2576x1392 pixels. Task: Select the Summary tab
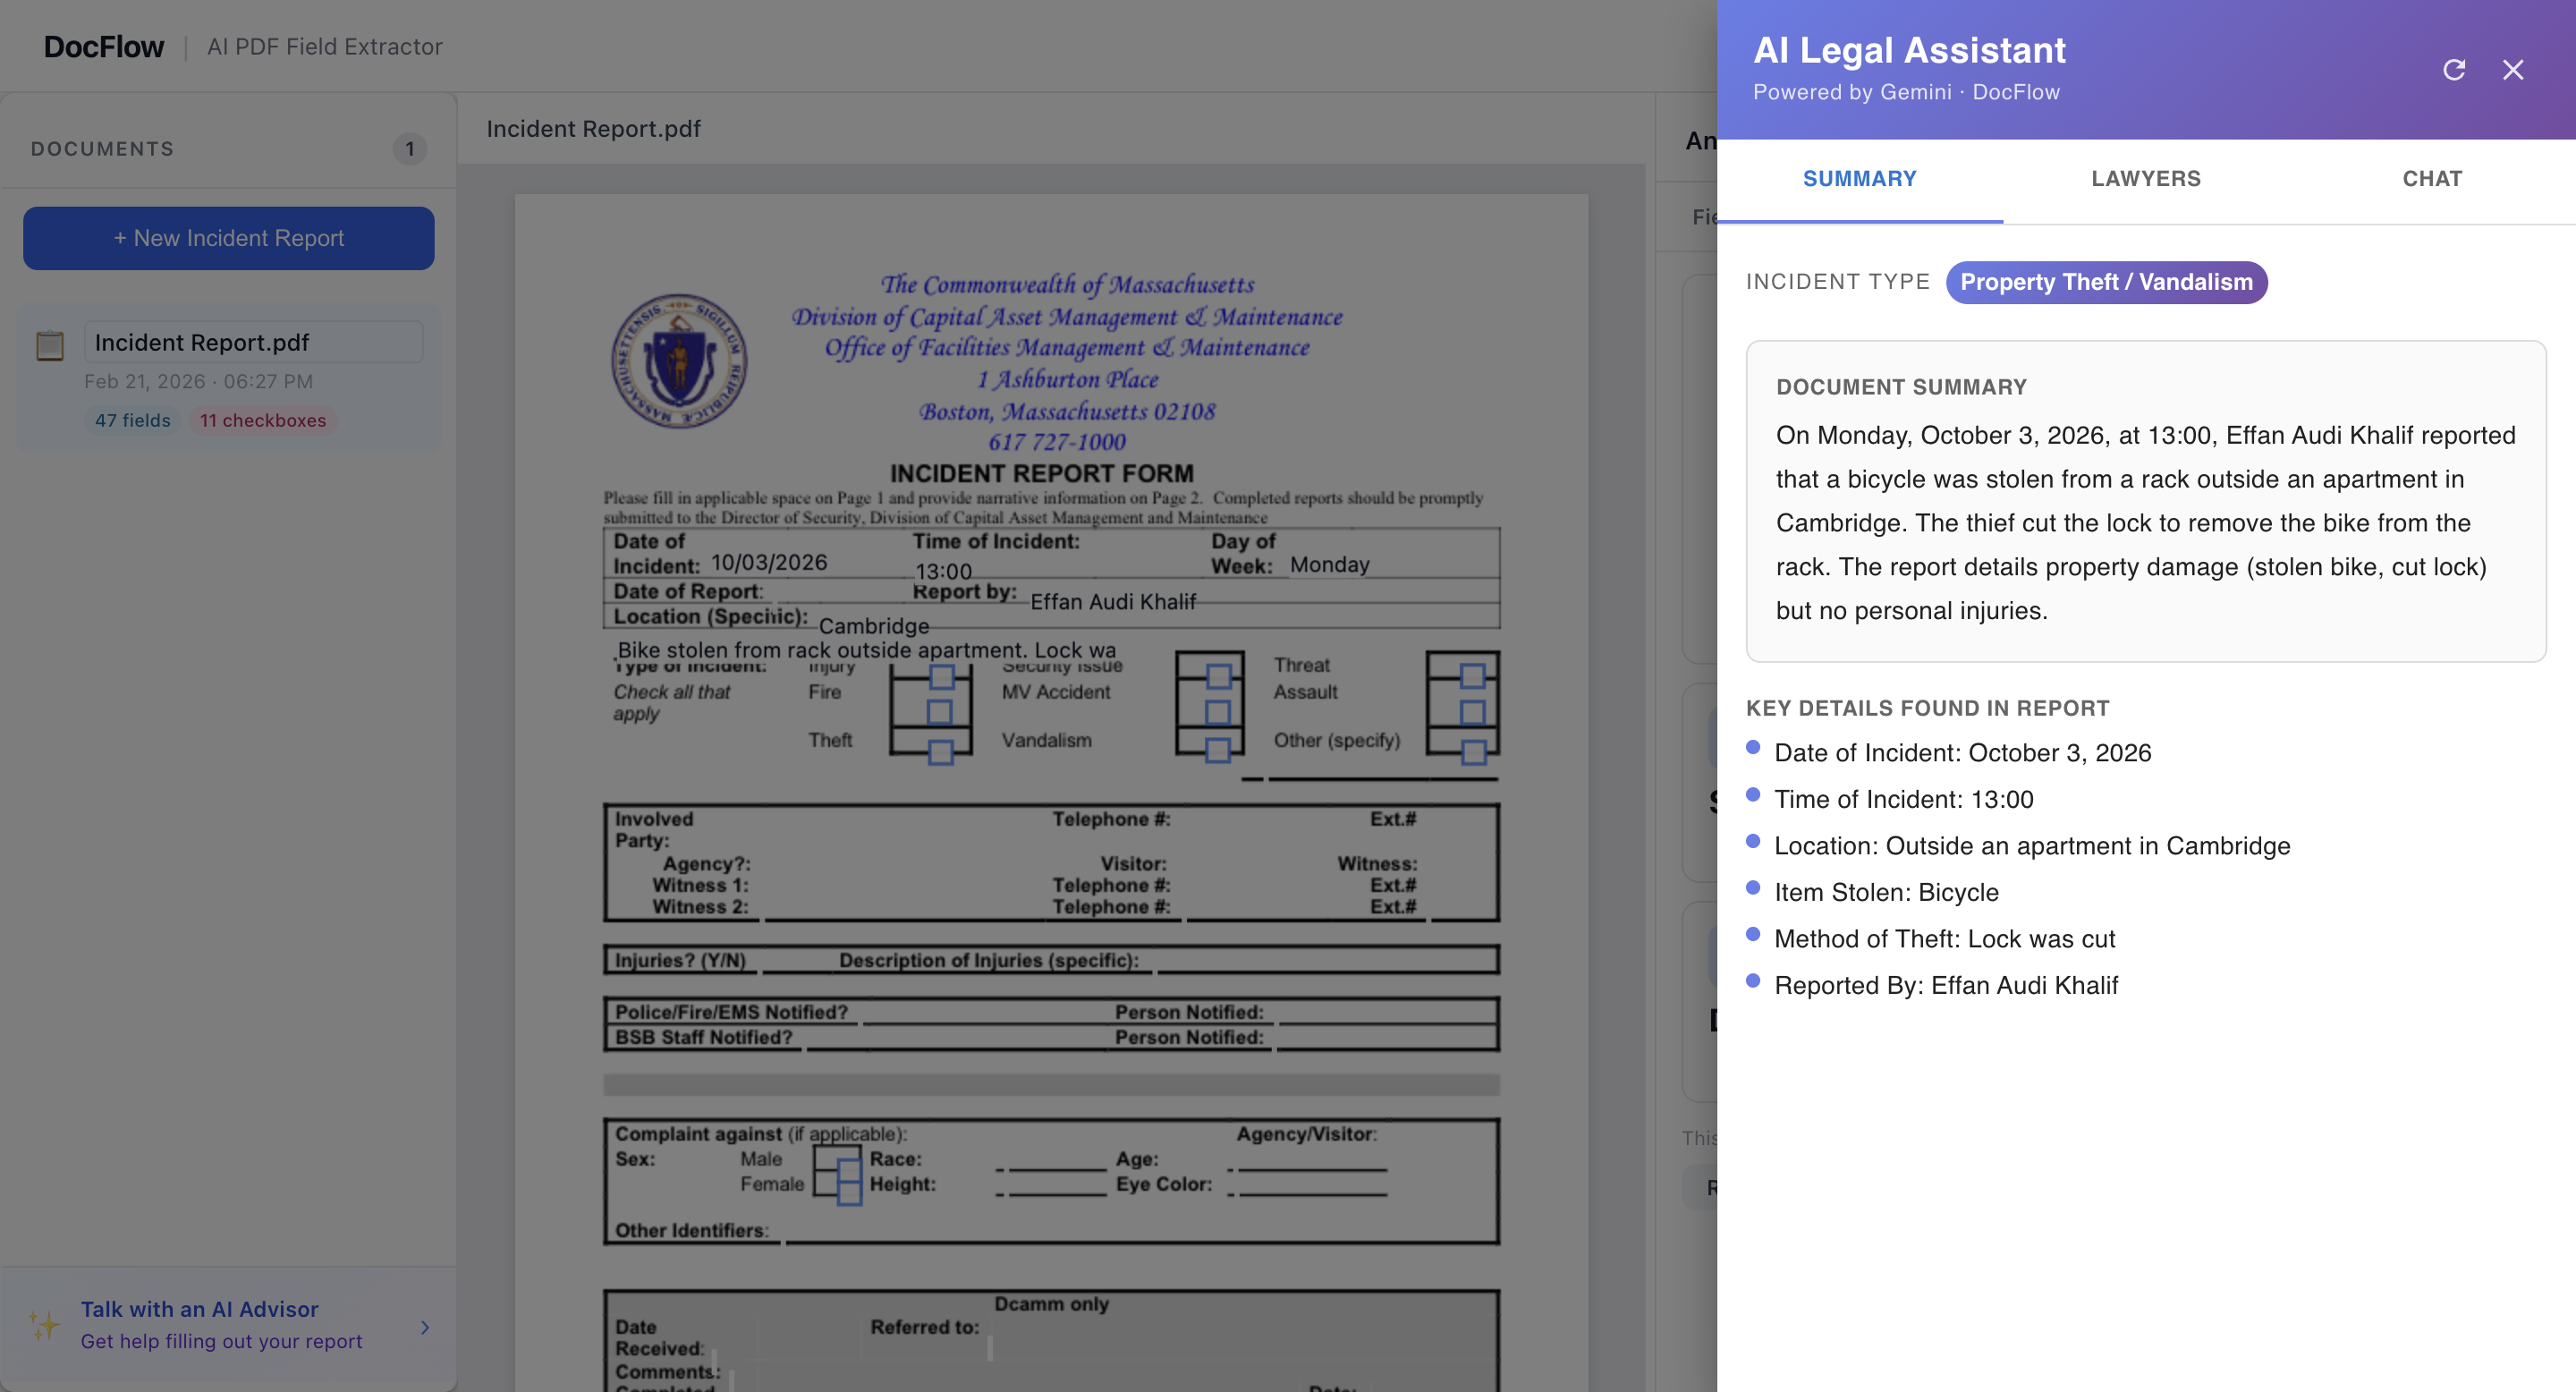(x=1859, y=179)
